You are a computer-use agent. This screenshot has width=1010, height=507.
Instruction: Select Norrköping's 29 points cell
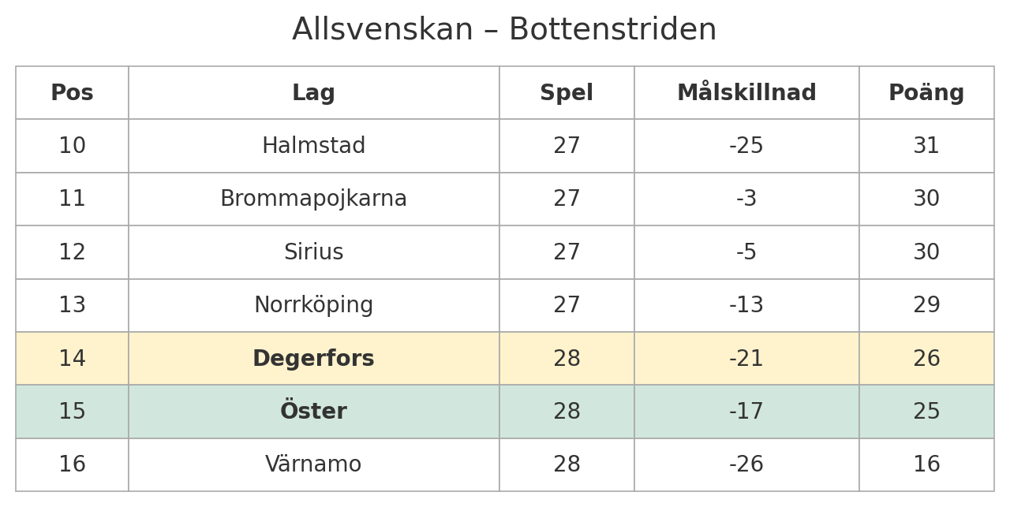point(926,305)
